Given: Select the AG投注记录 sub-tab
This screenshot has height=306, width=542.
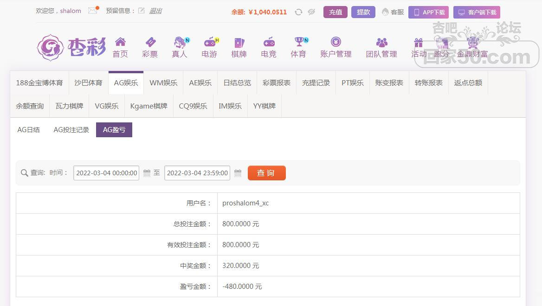Looking at the screenshot, I should click(71, 130).
